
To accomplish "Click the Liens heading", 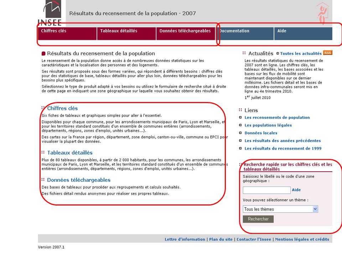I will point(251,110).
